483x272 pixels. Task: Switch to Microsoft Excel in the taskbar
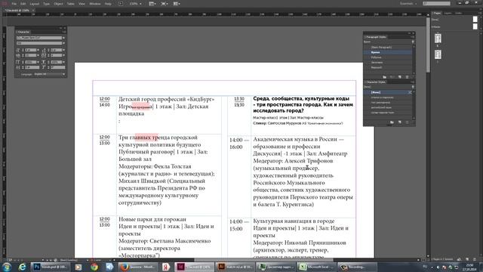coord(315,267)
